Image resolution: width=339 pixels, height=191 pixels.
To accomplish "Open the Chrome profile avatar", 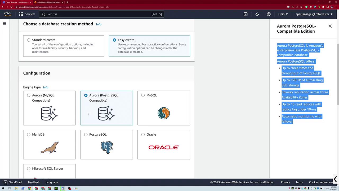I will (x=332, y=7).
